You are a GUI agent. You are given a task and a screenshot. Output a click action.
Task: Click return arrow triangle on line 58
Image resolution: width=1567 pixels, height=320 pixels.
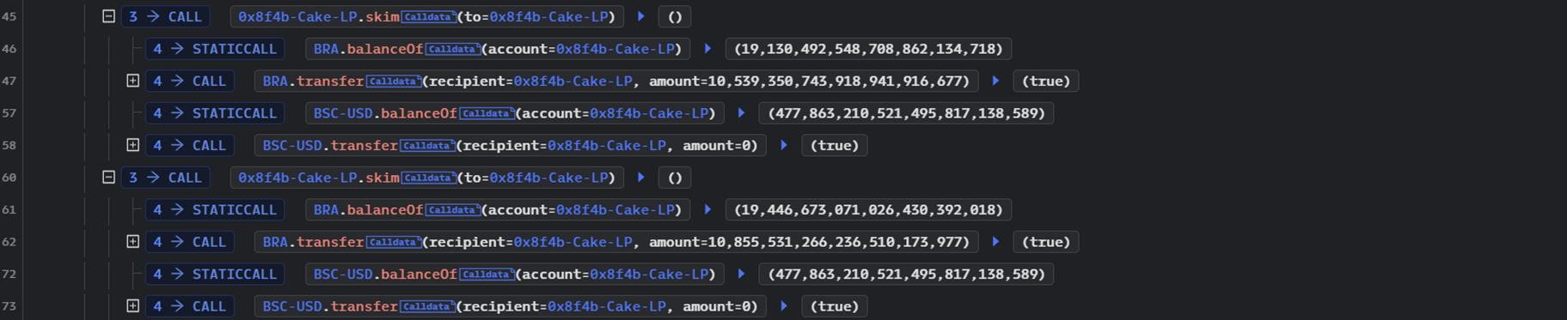[x=784, y=145]
